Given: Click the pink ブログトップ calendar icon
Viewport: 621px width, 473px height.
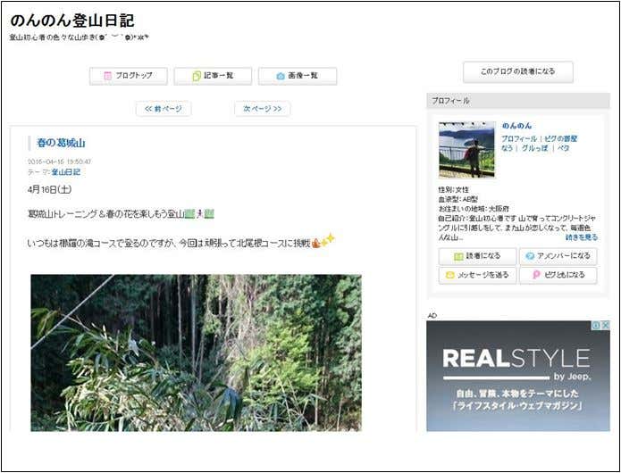Looking at the screenshot, I should (x=108, y=76).
